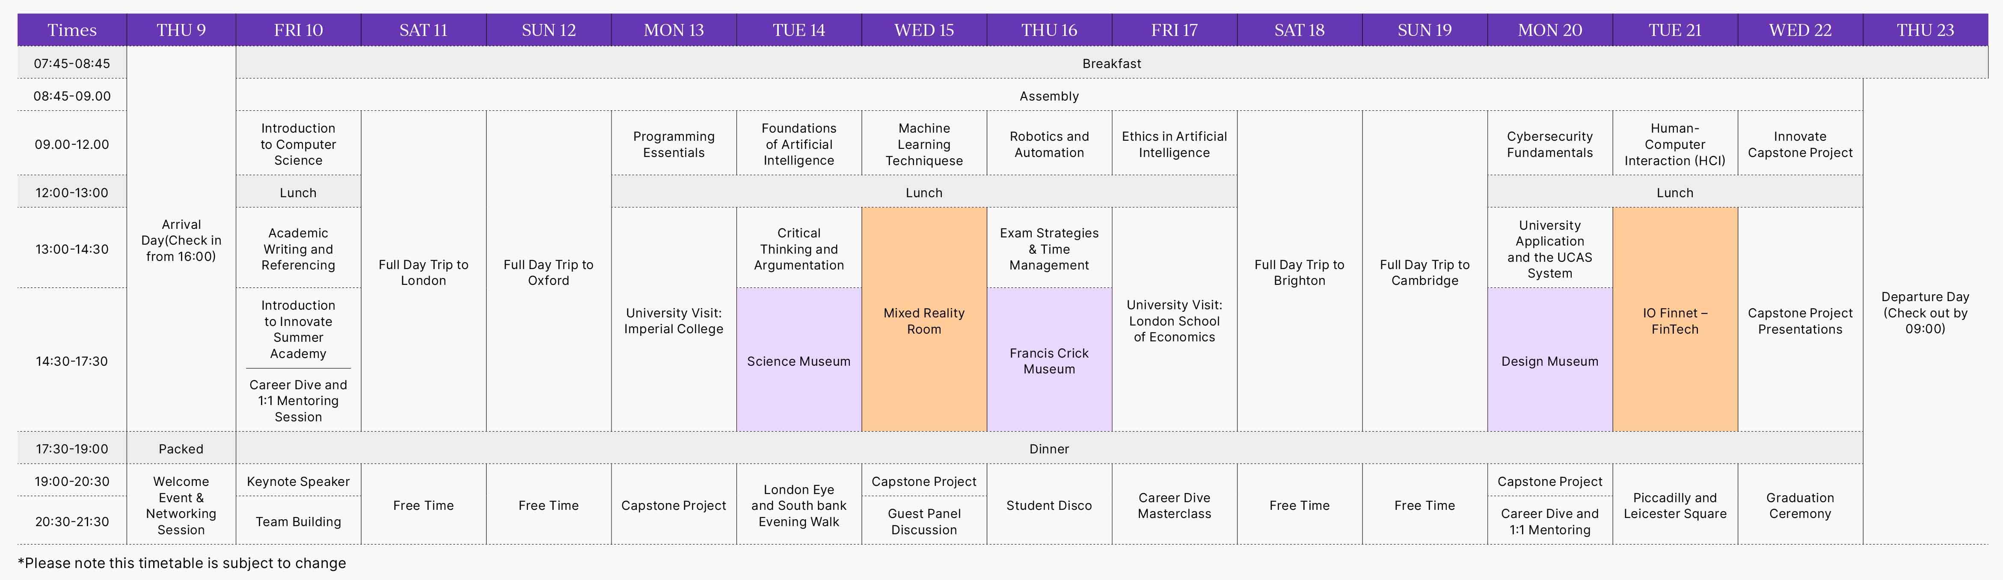Viewport: 2003px width, 580px height.
Task: Select University Visit: Imperial College
Action: tap(674, 320)
